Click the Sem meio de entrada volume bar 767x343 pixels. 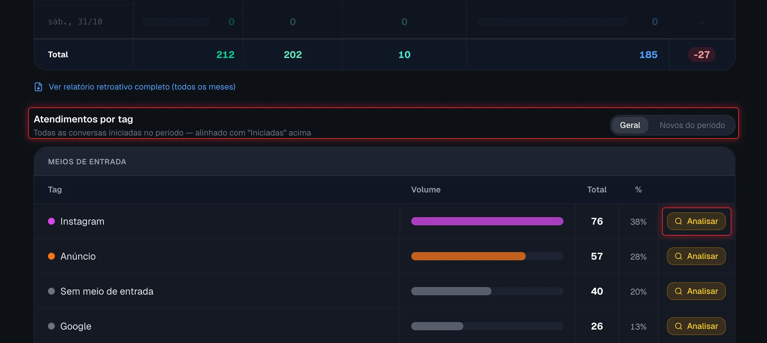pos(451,291)
